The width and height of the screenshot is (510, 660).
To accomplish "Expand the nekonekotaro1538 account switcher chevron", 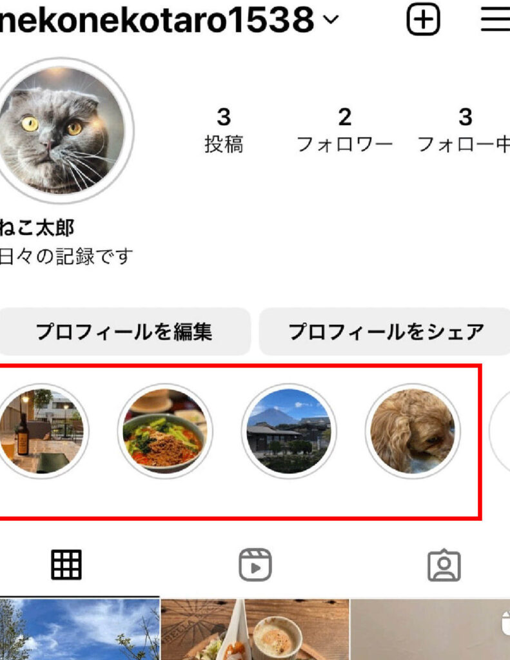I will [x=331, y=19].
